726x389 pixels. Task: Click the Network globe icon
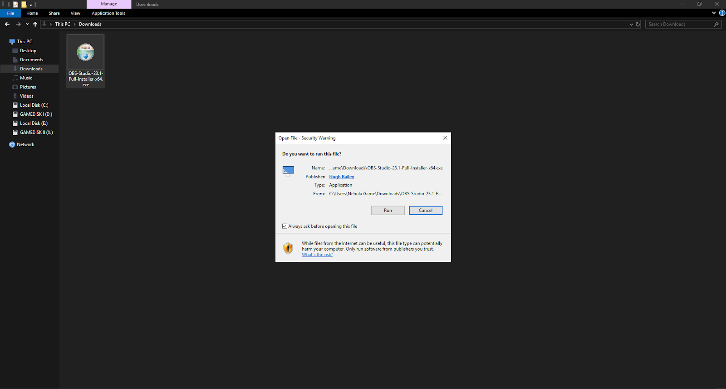coord(12,145)
